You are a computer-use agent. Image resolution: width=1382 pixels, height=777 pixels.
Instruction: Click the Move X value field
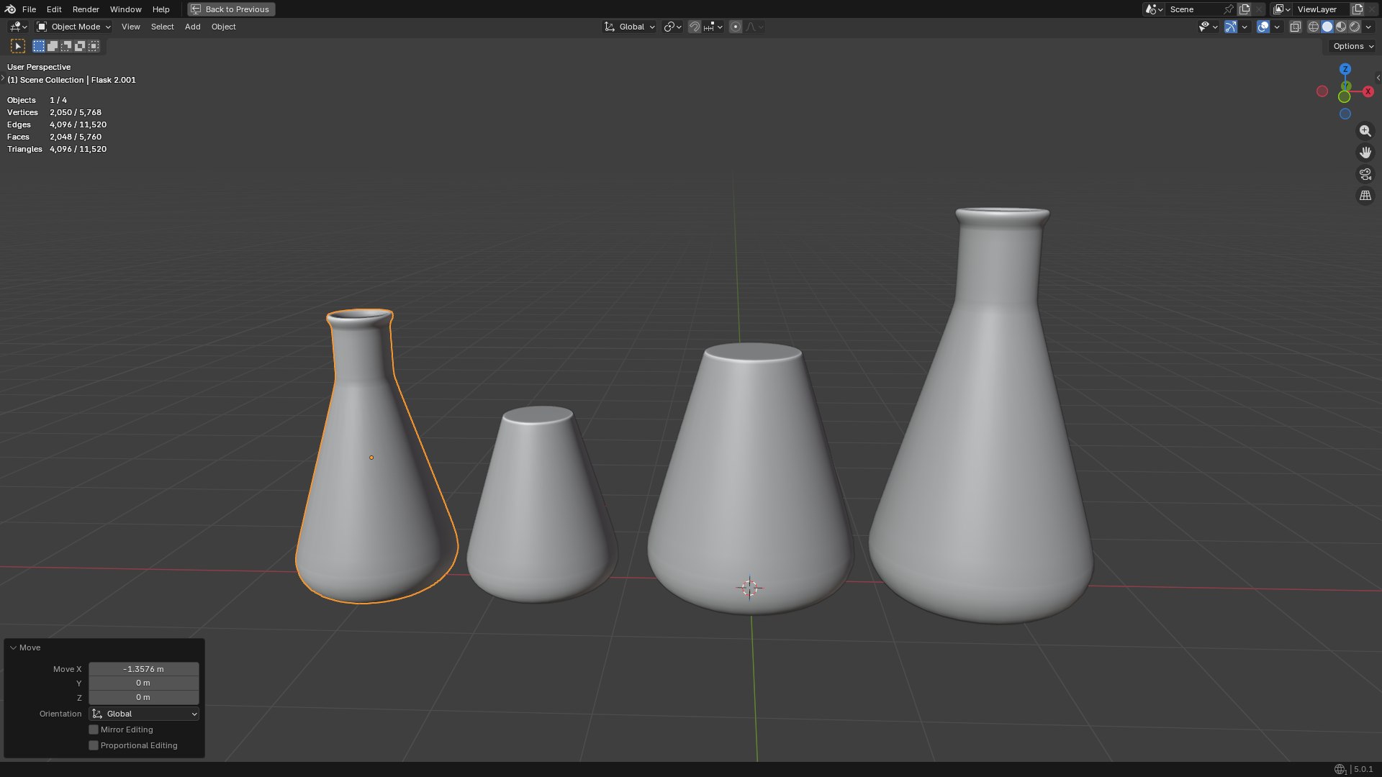tap(144, 669)
